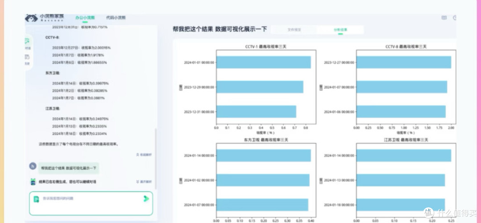Click the line 2024年1月14日 收视率为0.39975%

[x=80, y=83]
